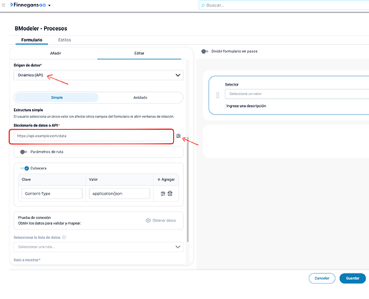
Task: Open the Seleccionar una ruta dropdown
Action: pyautogui.click(x=98, y=247)
